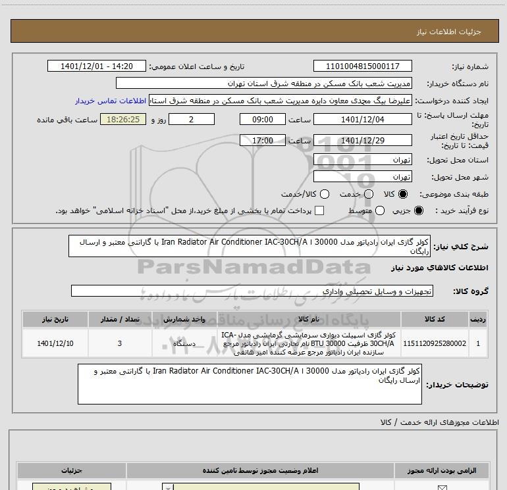The height and width of the screenshot is (490, 507).
Task: Open the permit status dropdown arrow
Action: point(168,487)
